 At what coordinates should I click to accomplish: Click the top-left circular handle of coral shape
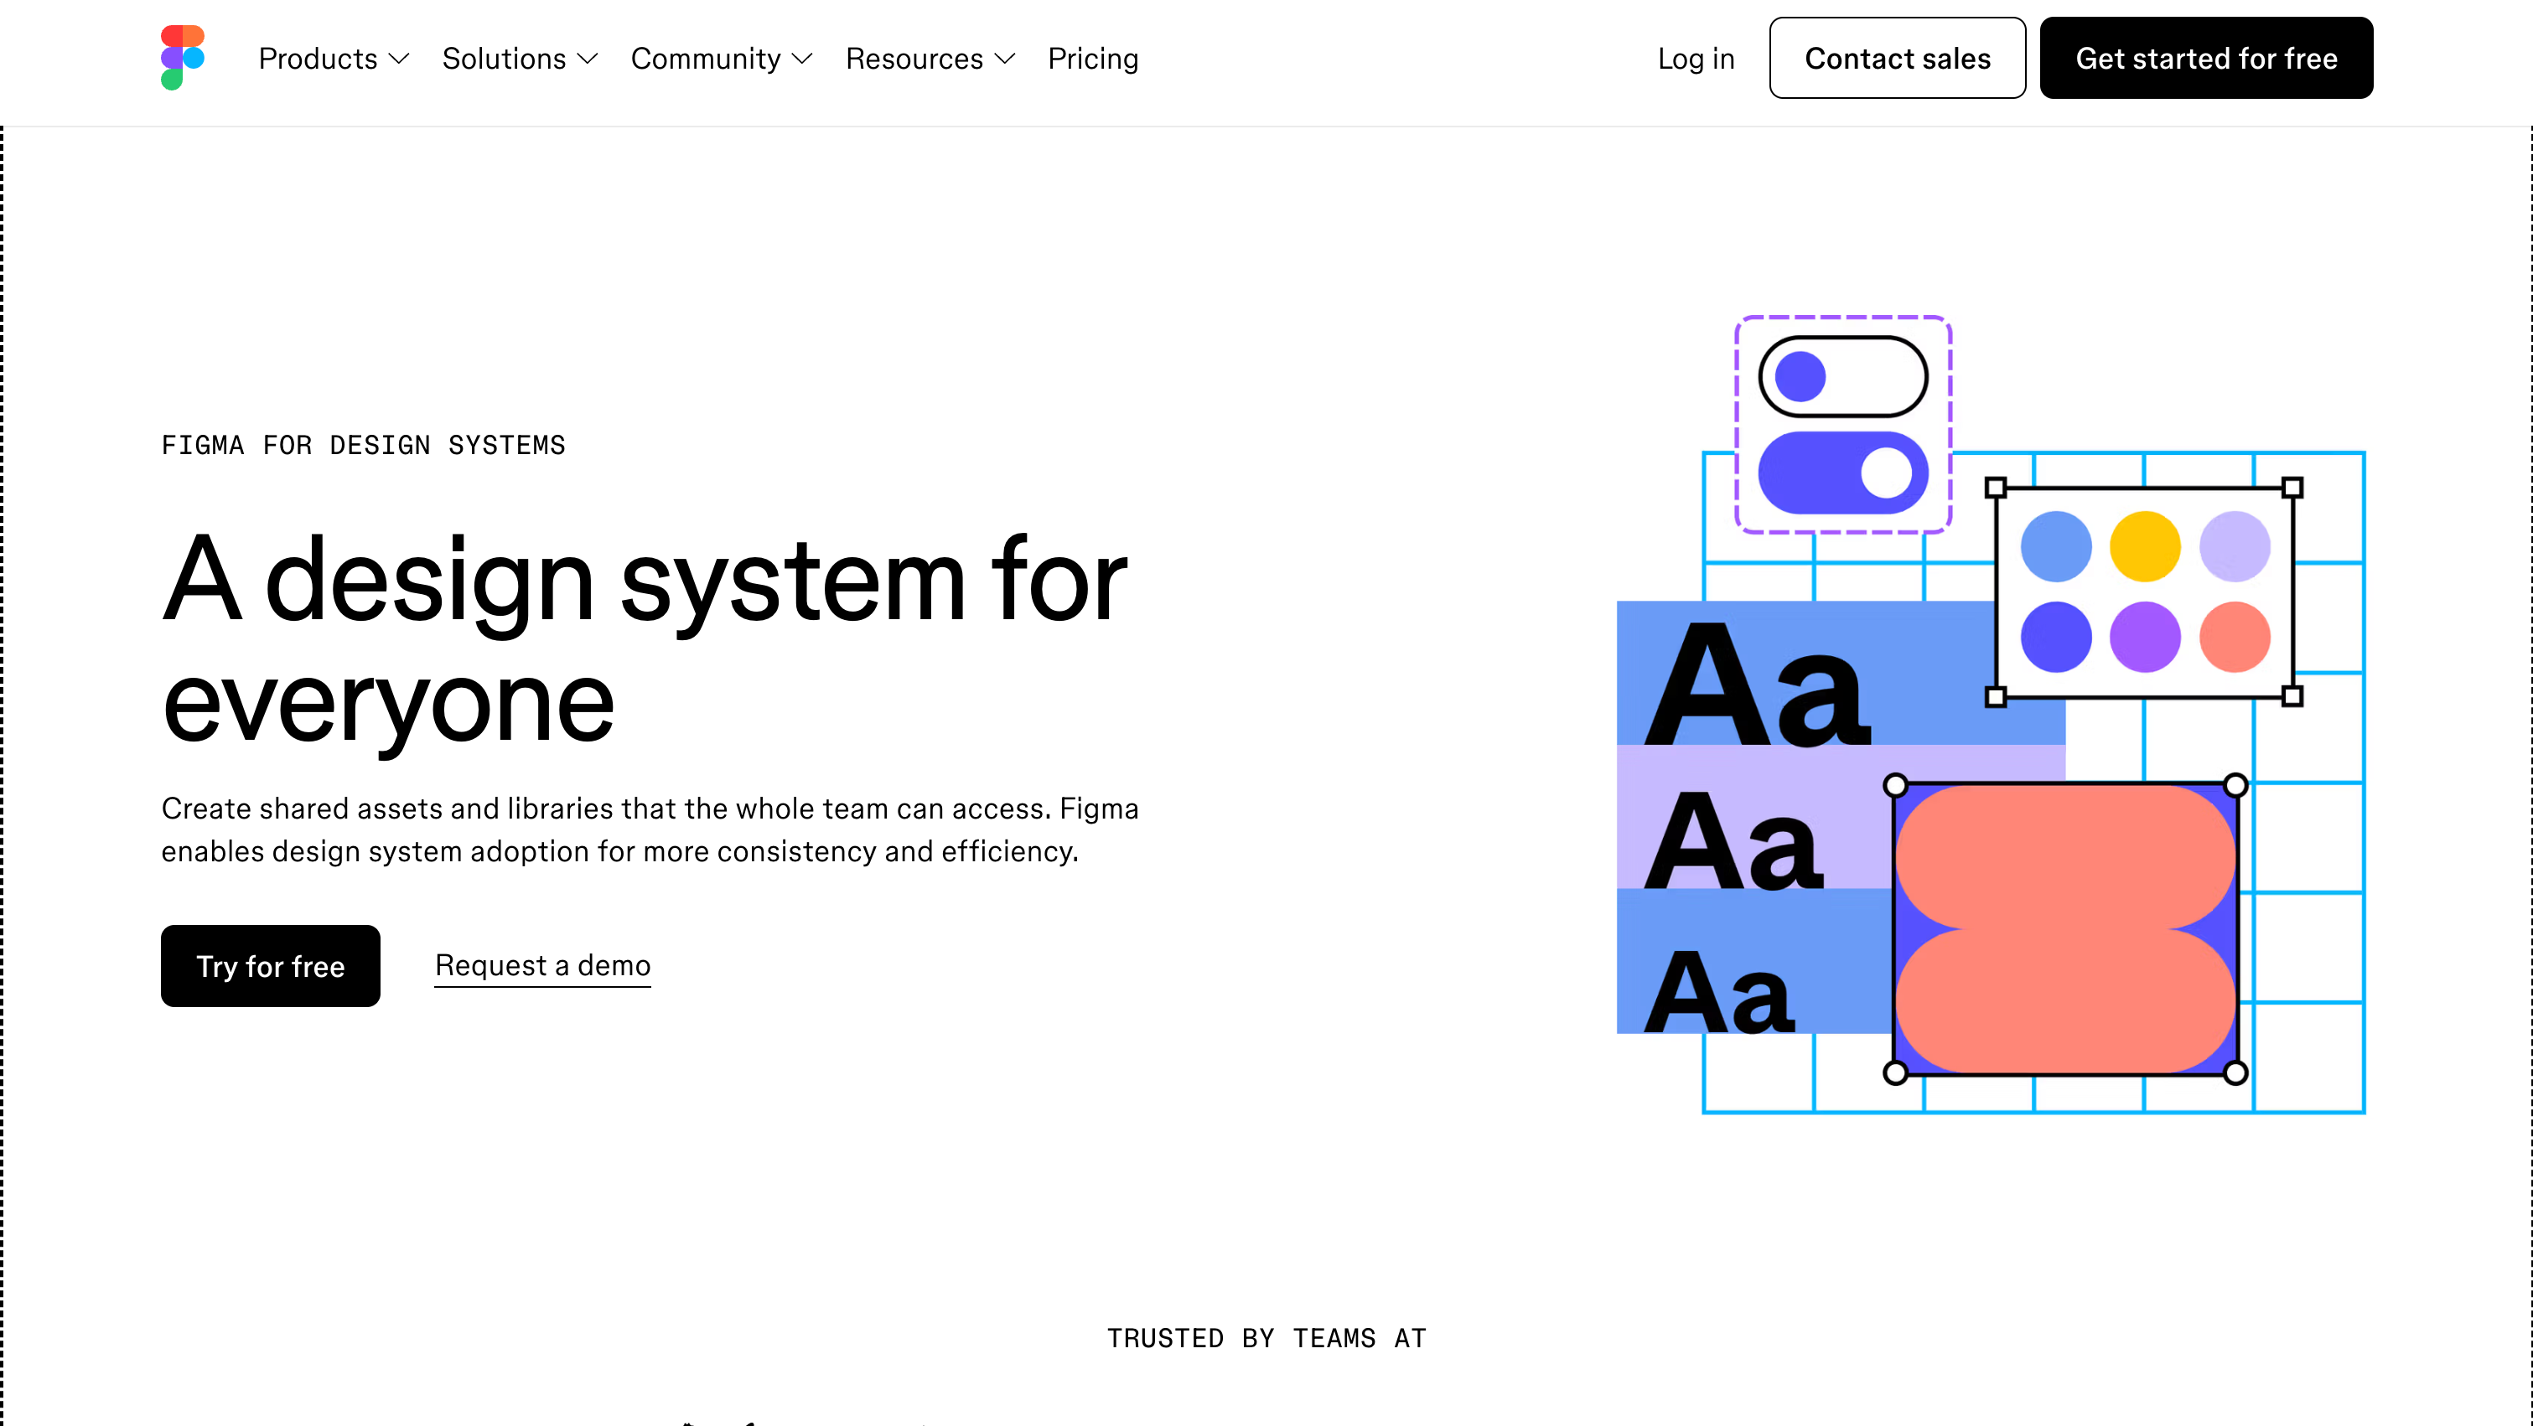tap(1895, 785)
